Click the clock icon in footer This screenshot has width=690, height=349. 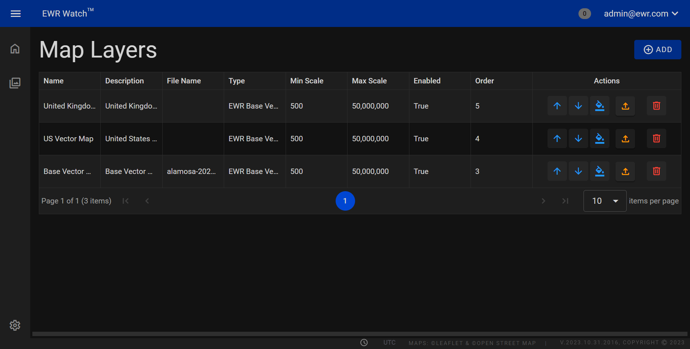tap(364, 343)
